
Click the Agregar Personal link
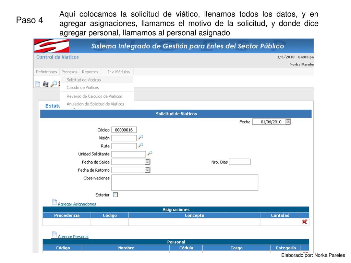[x=73, y=237]
